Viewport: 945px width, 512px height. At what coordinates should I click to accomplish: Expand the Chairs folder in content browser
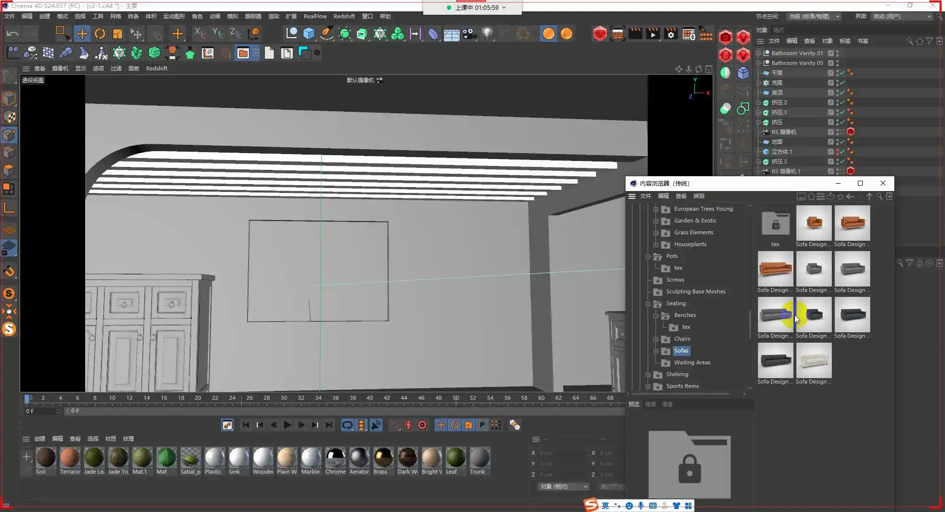coord(656,339)
